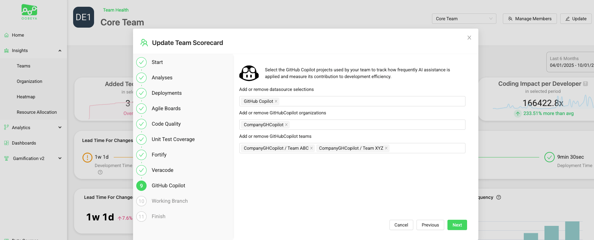Open Resource Allocation in sidebar
Image resolution: width=594 pixels, height=240 pixels.
click(x=37, y=112)
